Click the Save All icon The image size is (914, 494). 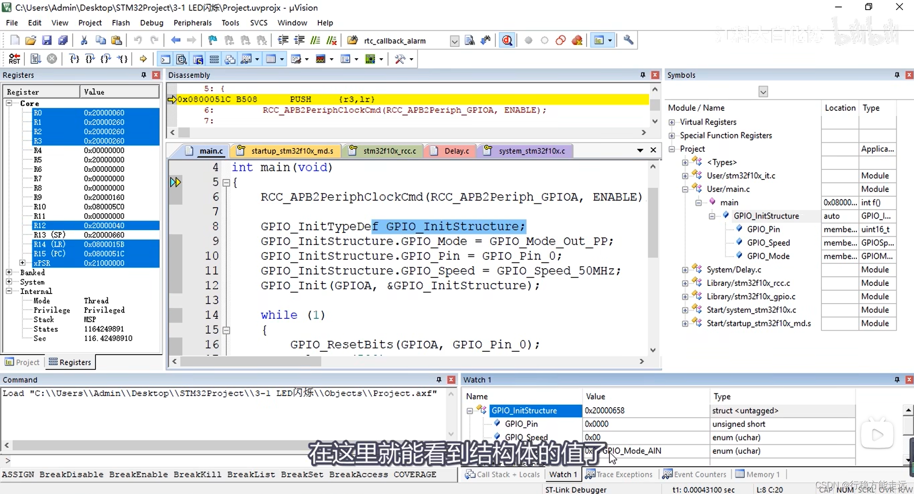(63, 41)
